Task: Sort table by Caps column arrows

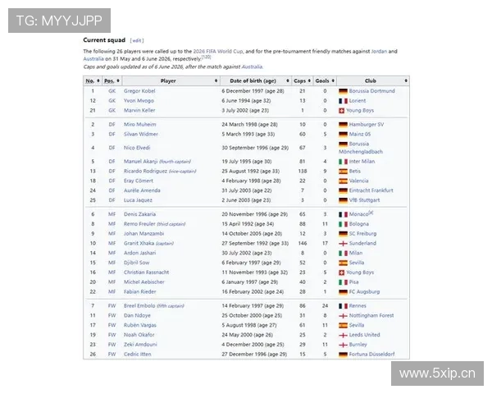Action: [x=309, y=80]
